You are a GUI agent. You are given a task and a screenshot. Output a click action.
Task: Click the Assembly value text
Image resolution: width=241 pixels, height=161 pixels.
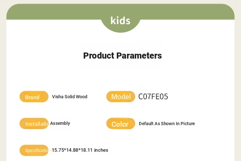[x=60, y=123]
